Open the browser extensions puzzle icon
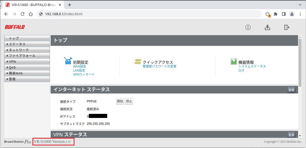 click(x=276, y=14)
